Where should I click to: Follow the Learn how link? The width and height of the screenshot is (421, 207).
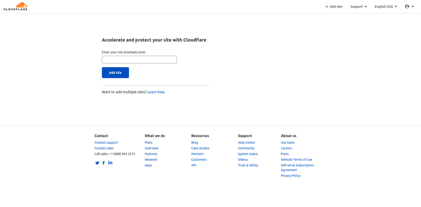pyautogui.click(x=156, y=92)
